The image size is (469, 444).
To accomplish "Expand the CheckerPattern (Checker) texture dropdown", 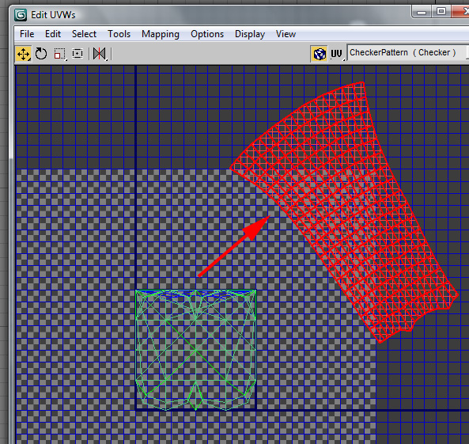I will [x=407, y=53].
